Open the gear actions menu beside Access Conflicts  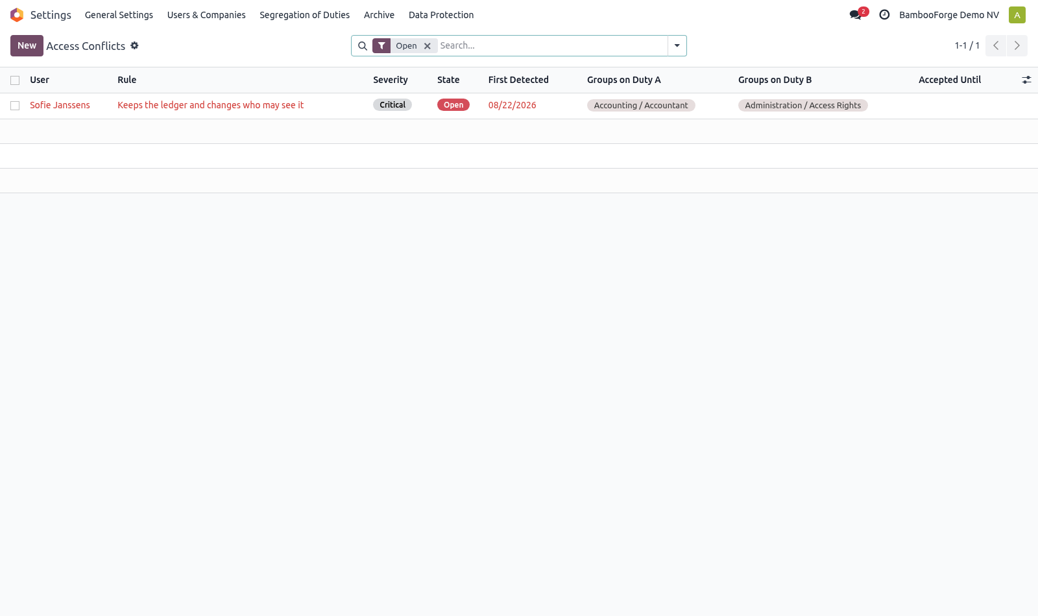pyautogui.click(x=134, y=45)
